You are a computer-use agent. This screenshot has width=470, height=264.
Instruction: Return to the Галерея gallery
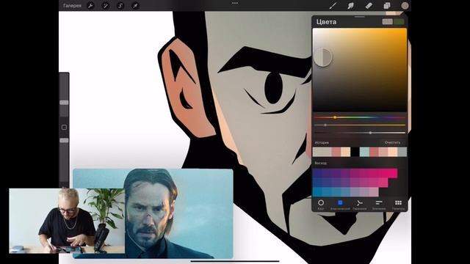tap(72, 5)
